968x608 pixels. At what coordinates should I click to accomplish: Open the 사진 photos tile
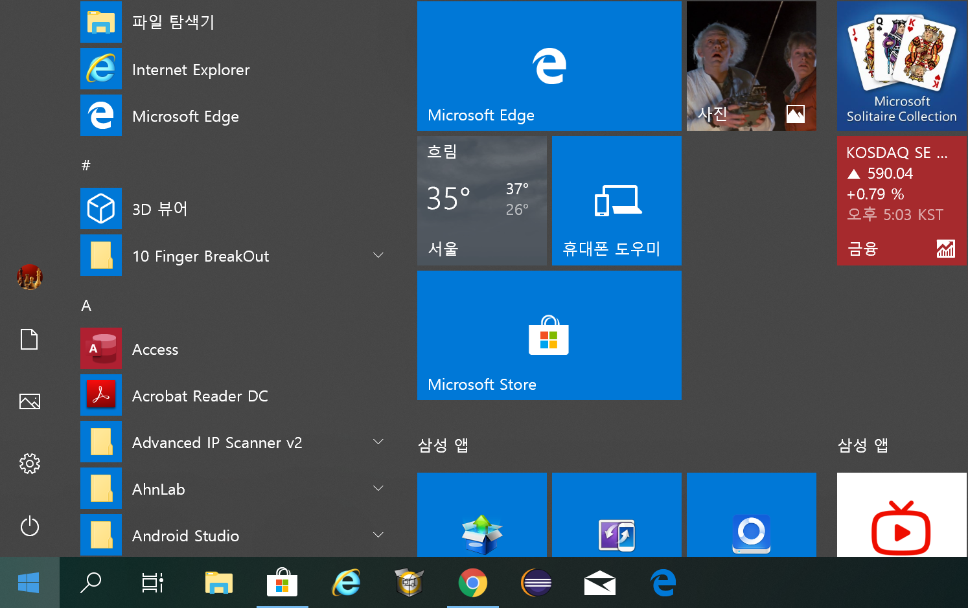pyautogui.click(x=752, y=66)
